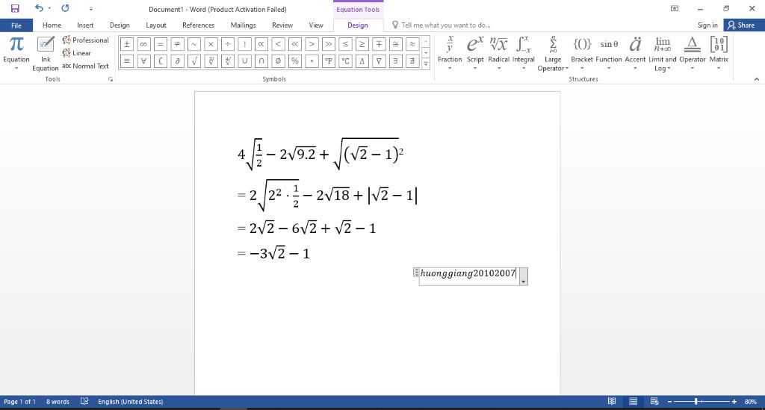Insert the identical-to symbol
This screenshot has height=410, width=765.
(127, 61)
